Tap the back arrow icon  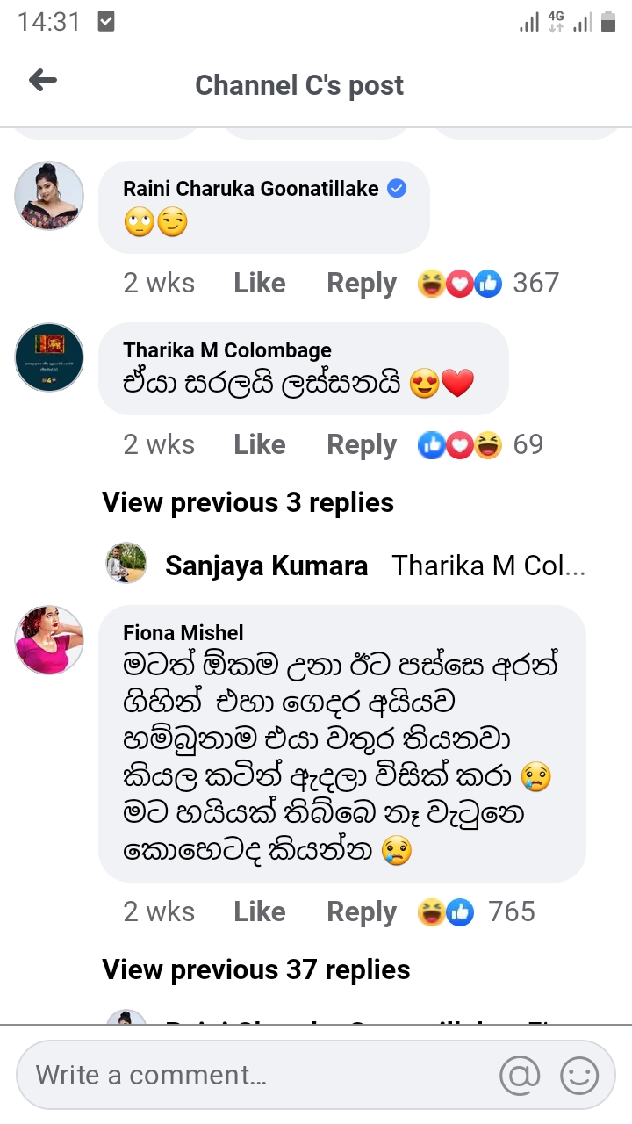[43, 82]
